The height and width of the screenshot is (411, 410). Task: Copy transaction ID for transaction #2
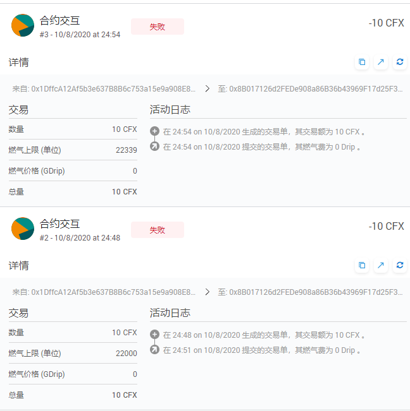point(362,265)
